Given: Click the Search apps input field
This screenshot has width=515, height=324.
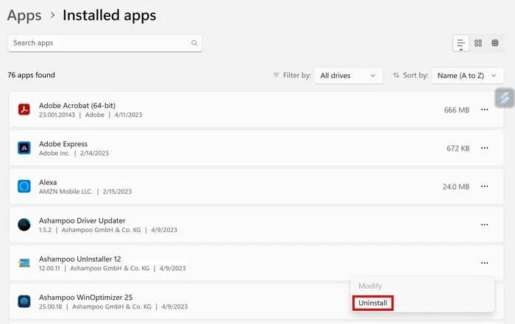Looking at the screenshot, I should point(99,43).
